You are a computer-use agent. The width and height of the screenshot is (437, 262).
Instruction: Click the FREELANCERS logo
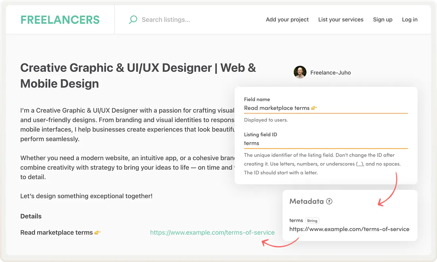click(x=60, y=20)
